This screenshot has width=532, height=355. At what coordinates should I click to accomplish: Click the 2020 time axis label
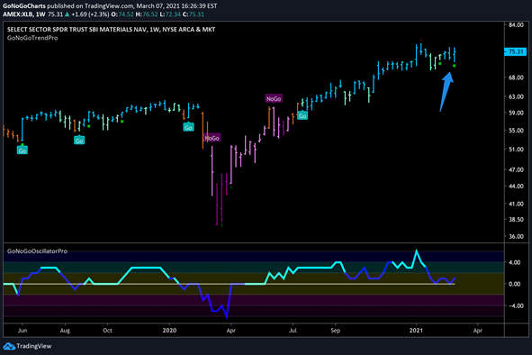(169, 331)
